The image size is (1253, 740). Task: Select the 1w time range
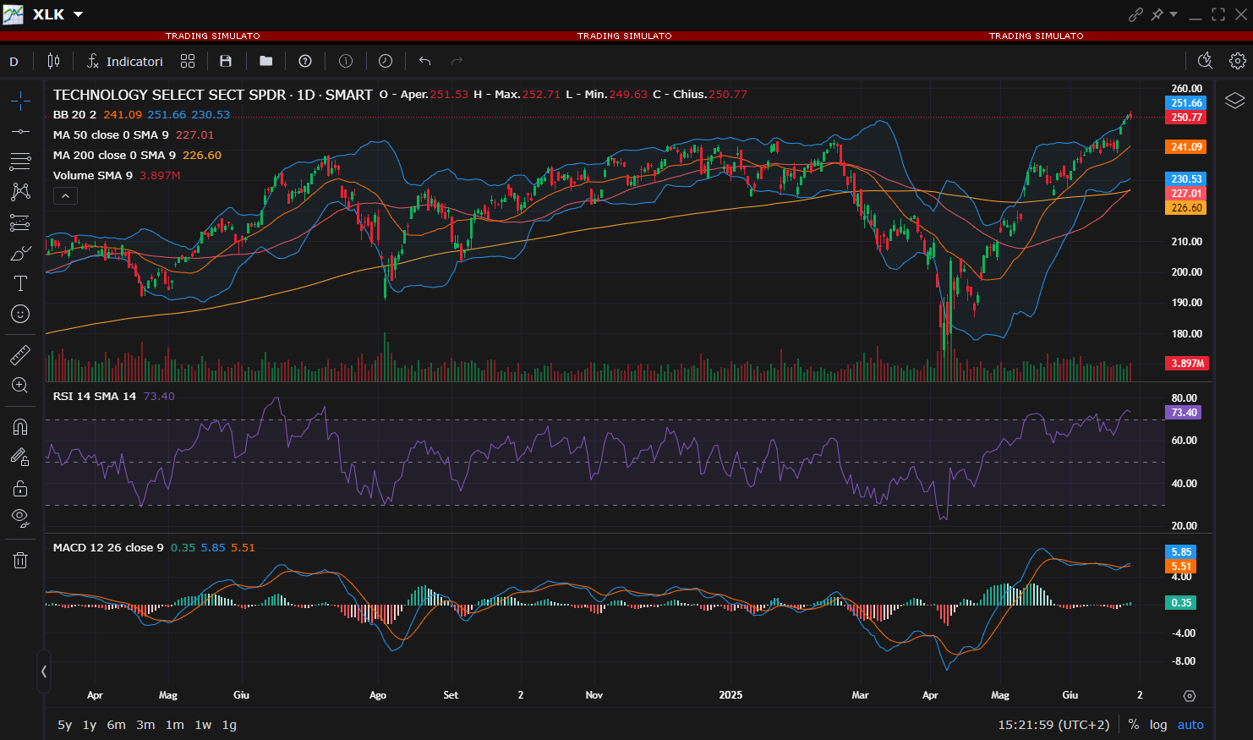coord(203,725)
